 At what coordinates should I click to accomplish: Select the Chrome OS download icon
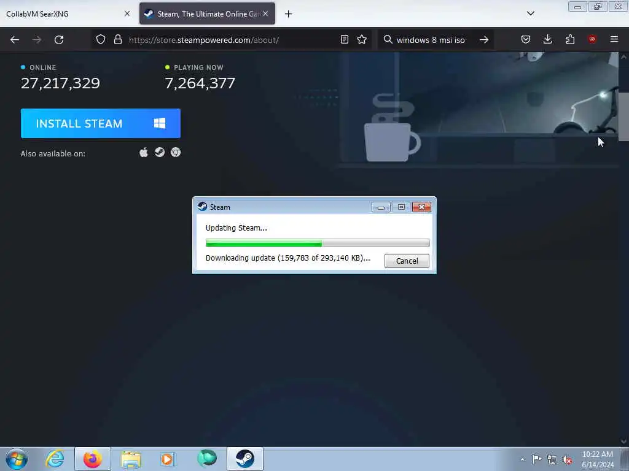click(176, 153)
